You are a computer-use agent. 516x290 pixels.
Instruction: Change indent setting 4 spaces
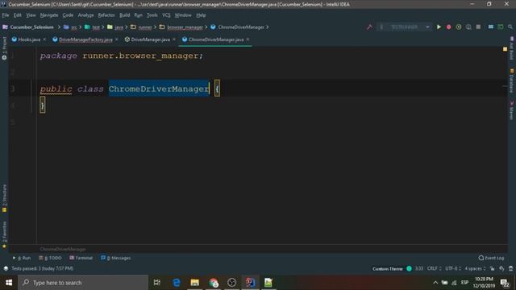[475, 268]
